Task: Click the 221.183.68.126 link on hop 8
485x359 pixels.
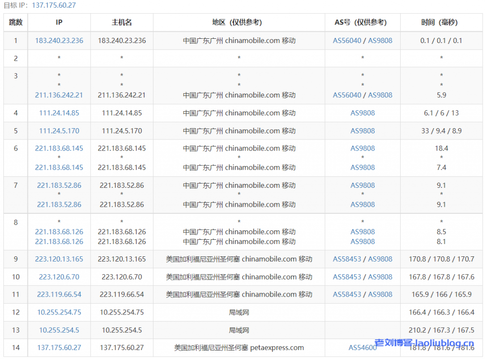Action: pos(59,231)
